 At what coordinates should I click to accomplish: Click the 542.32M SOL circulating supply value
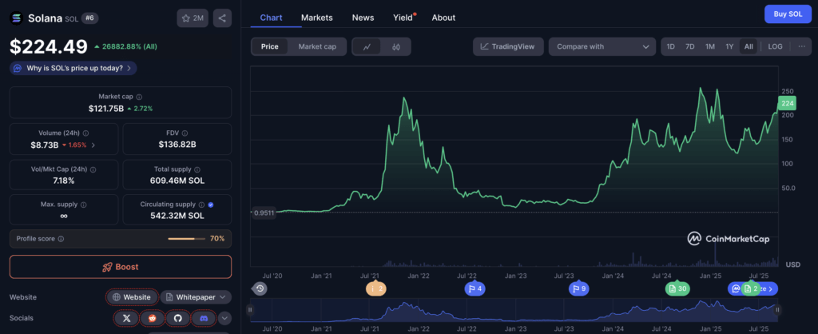pos(177,216)
